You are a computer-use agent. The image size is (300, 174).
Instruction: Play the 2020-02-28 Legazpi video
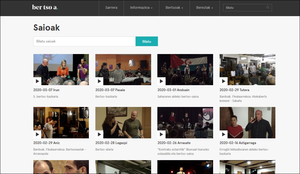(x=99, y=134)
